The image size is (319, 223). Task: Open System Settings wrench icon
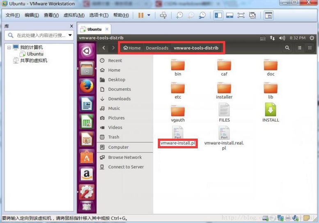point(86,191)
